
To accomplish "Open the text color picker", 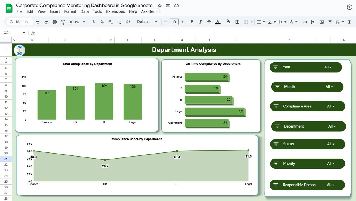I will 218,22.
